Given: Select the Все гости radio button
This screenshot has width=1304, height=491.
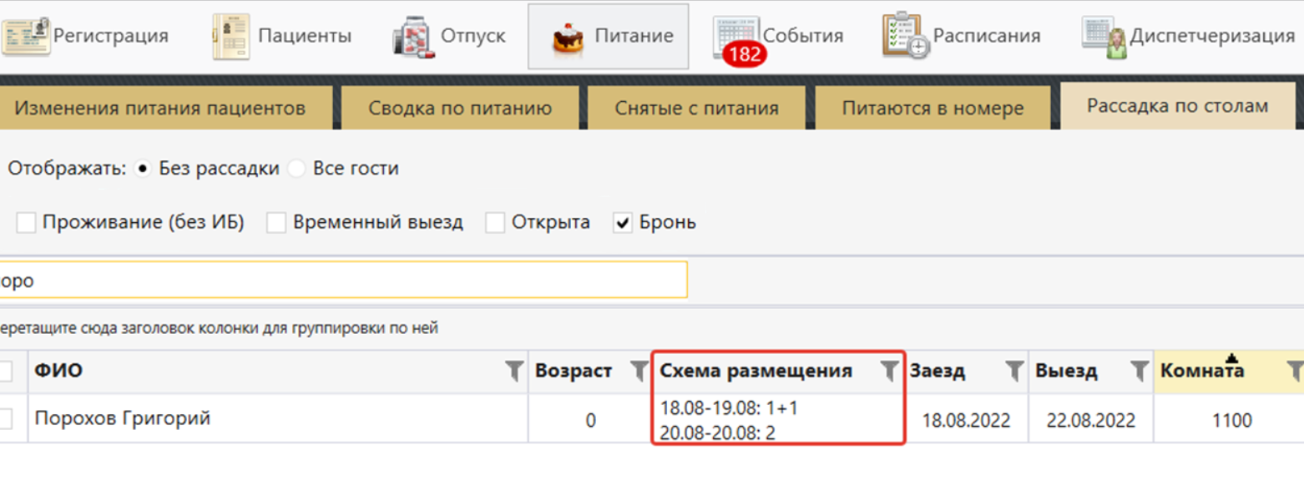Looking at the screenshot, I should pos(296,169).
